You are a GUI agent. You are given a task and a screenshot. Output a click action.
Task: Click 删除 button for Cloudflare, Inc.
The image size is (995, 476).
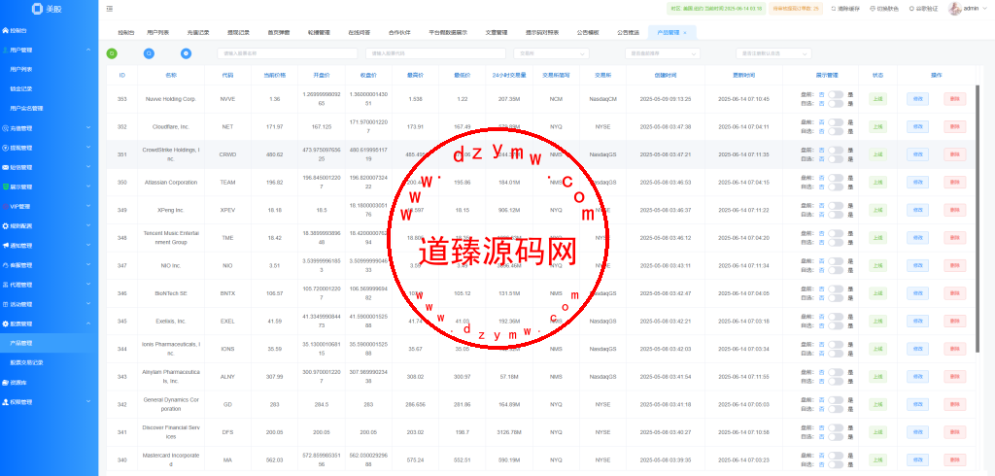coord(955,127)
